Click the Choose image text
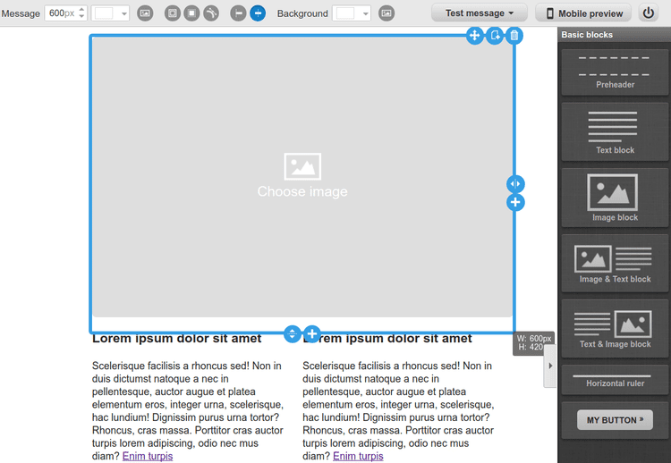671x463 pixels. pos(302,191)
